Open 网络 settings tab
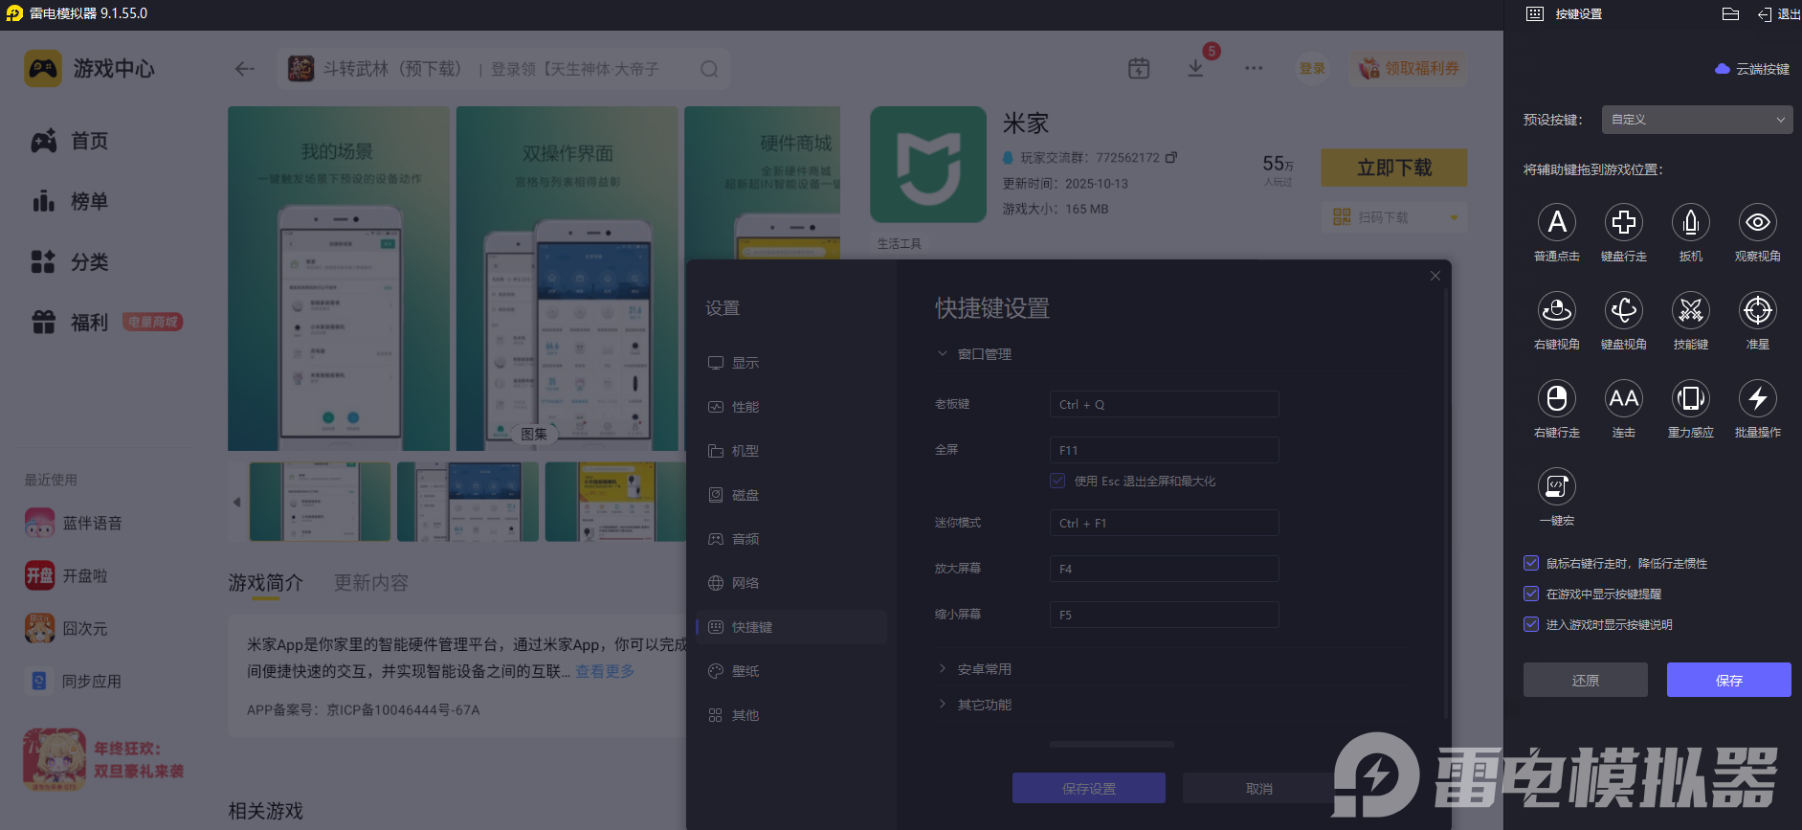The width and height of the screenshot is (1802, 830). [791, 583]
